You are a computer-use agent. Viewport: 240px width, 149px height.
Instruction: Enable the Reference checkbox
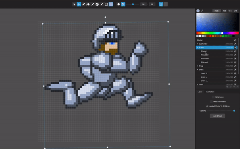(213, 97)
